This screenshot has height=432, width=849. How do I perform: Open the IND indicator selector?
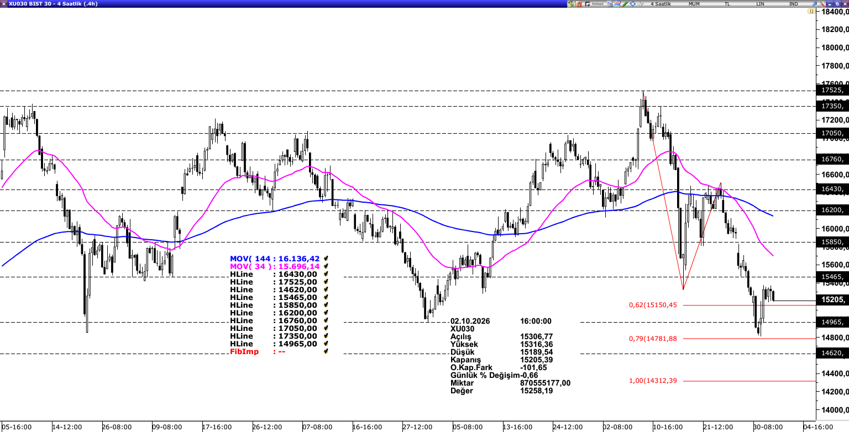tap(793, 4)
